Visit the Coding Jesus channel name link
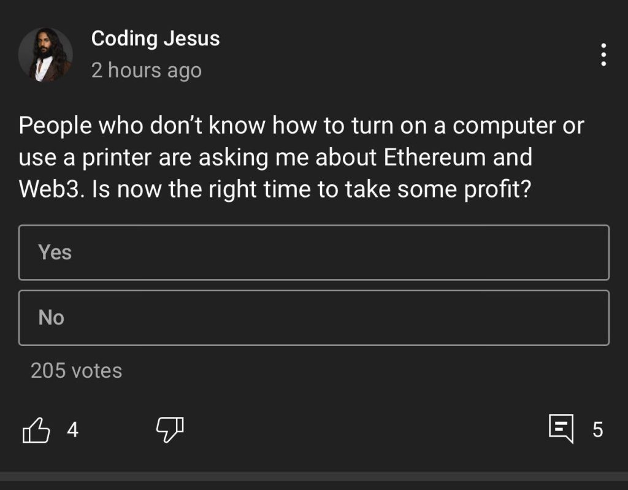628x490 pixels. coord(155,39)
